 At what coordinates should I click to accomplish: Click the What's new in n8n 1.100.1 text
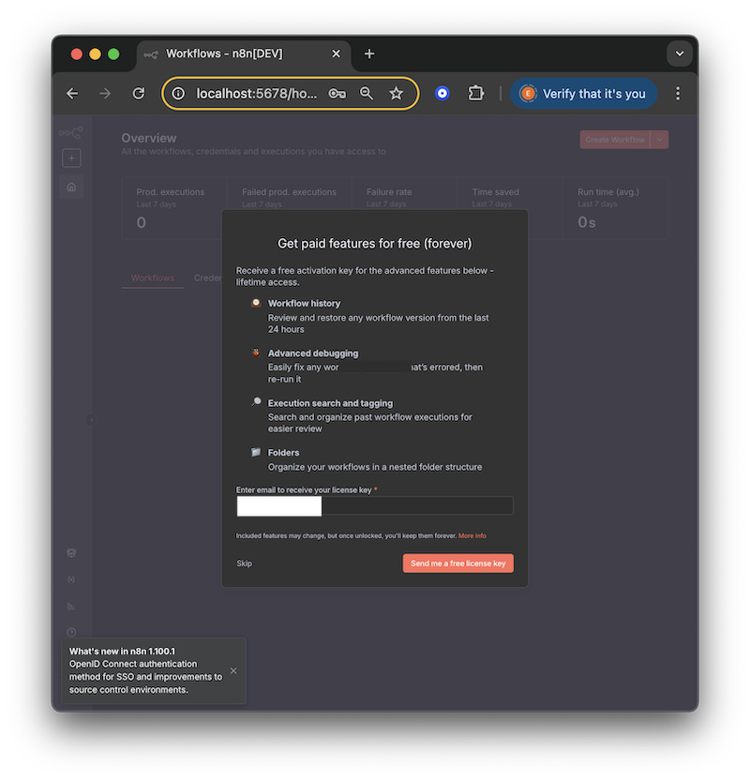coord(123,652)
